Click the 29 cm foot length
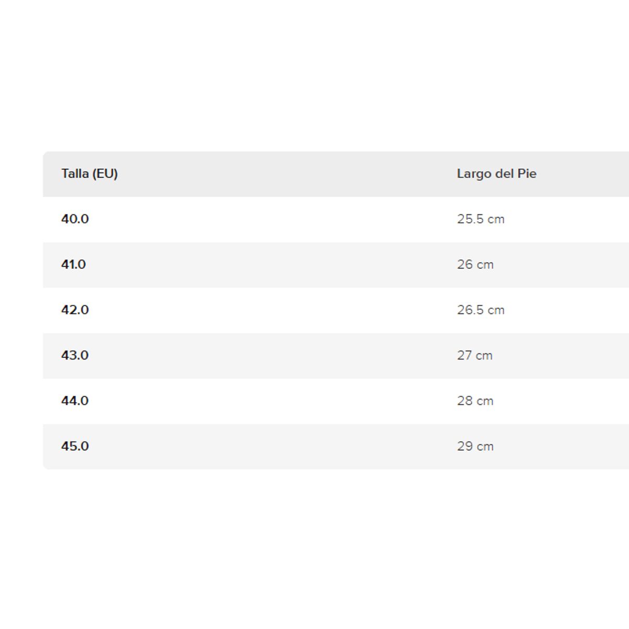 click(x=475, y=447)
